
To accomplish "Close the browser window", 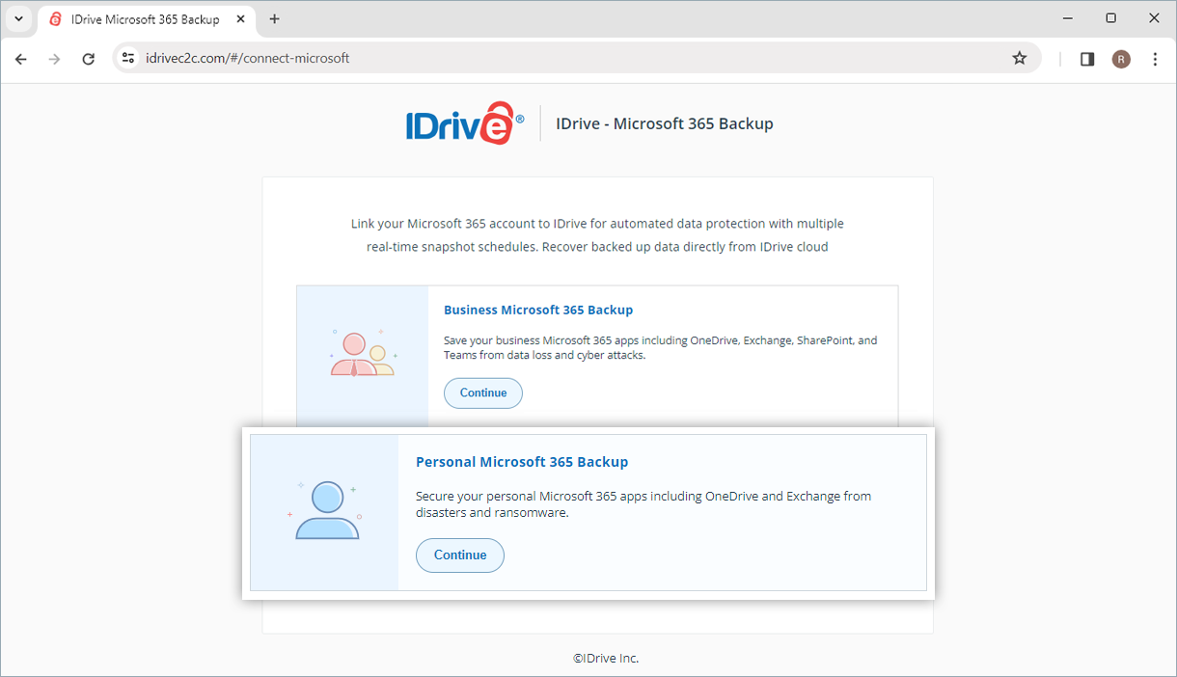I will pyautogui.click(x=1154, y=18).
